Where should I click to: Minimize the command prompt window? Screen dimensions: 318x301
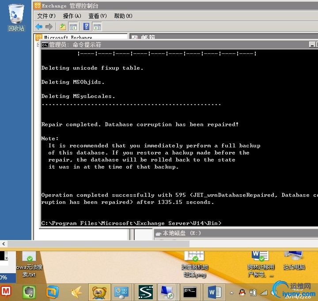pyautogui.click(x=312, y=45)
